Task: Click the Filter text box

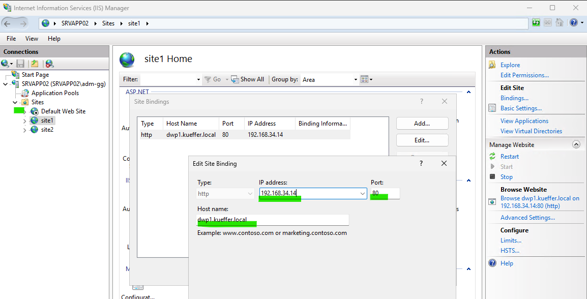Action: click(x=168, y=79)
